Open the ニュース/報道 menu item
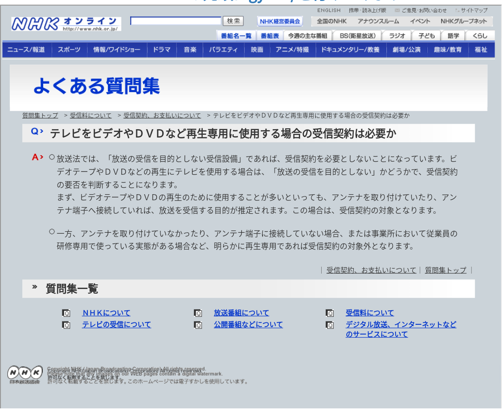This screenshot has width=502, height=420. point(26,50)
